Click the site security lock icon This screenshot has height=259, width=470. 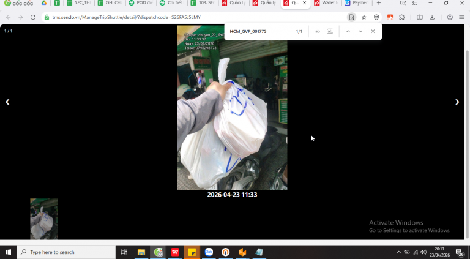[47, 17]
